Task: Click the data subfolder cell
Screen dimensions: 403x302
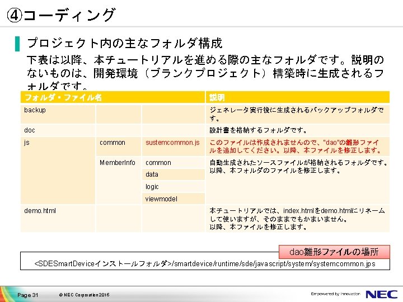Action: point(174,174)
